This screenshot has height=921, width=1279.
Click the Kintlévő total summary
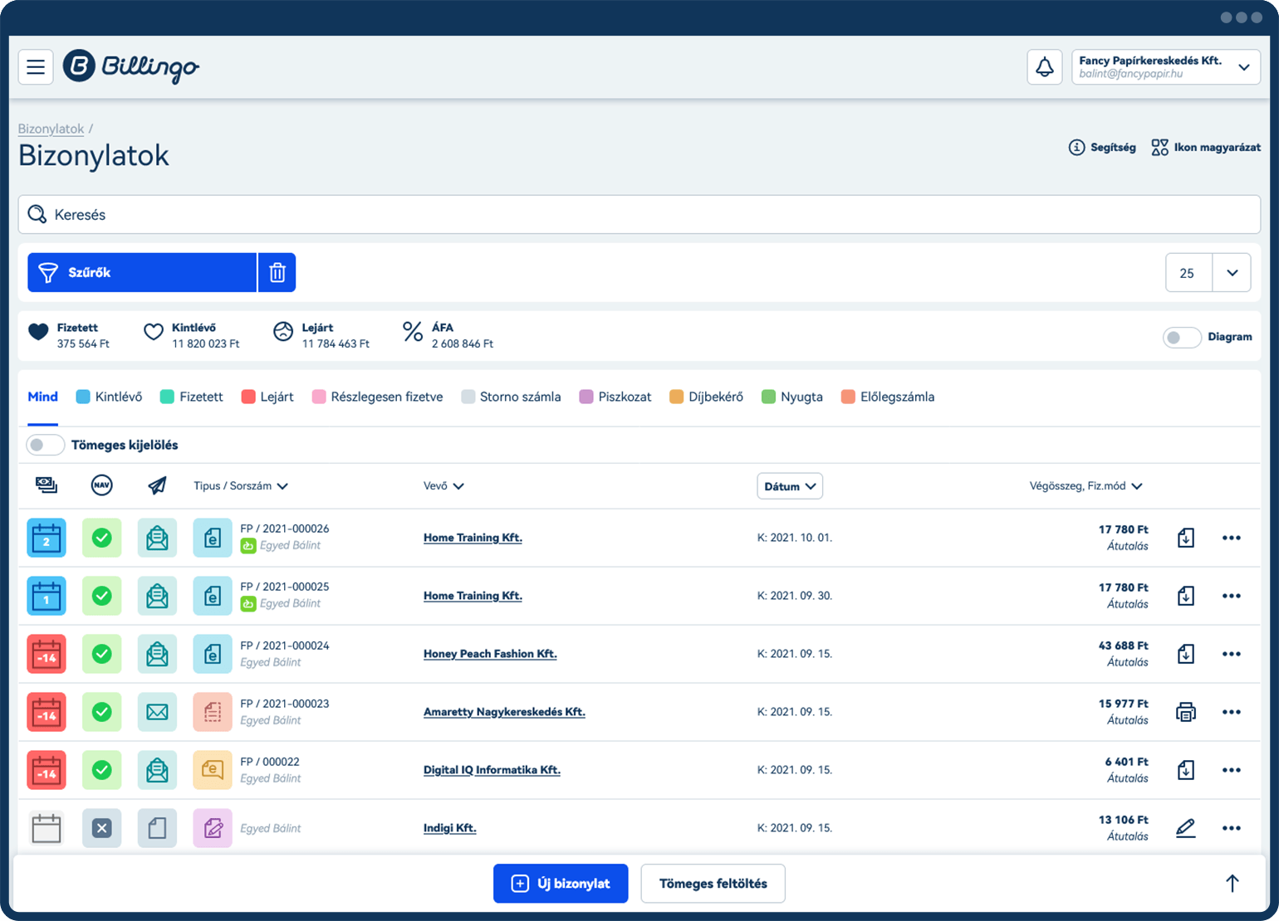192,335
